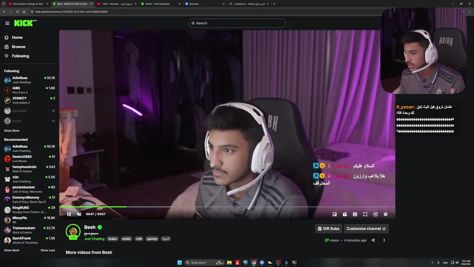Open offline aziiz444 channel
The height and width of the screenshot is (267, 474).
tap(30, 111)
